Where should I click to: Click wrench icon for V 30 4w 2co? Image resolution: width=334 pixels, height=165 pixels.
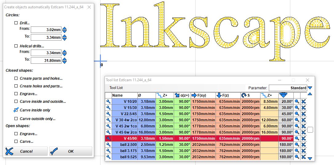pos(108,120)
